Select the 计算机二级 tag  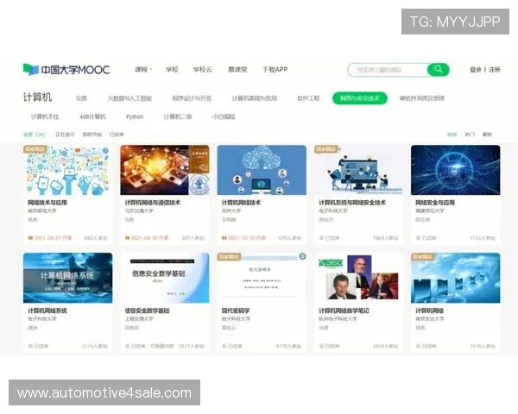click(178, 116)
